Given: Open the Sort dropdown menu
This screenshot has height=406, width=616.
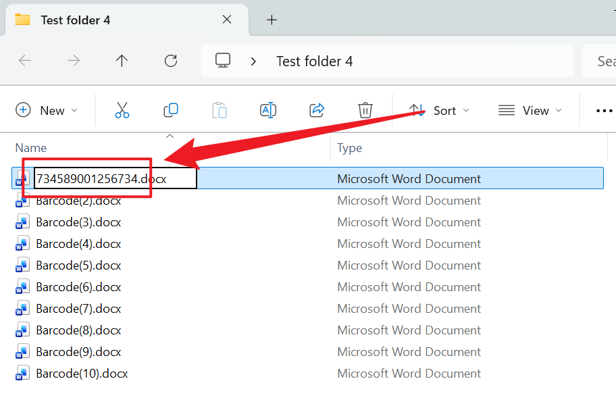Looking at the screenshot, I should coord(446,109).
